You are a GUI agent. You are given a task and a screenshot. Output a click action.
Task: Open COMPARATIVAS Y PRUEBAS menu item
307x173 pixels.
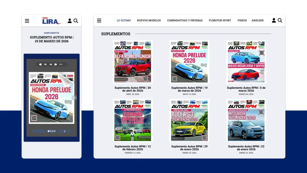[185, 20]
